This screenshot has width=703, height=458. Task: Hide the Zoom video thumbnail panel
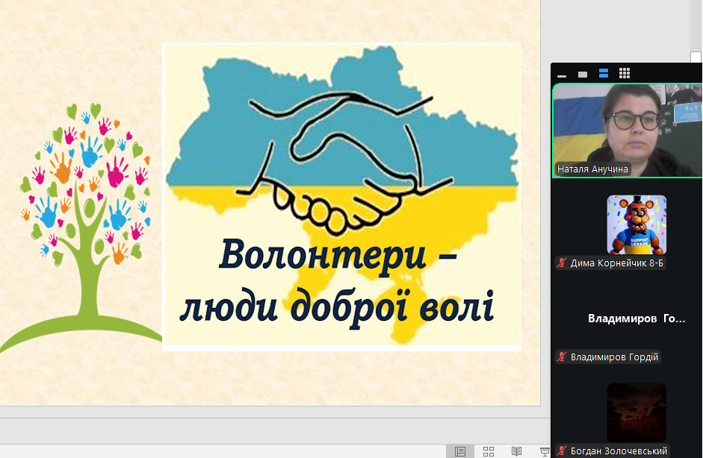coord(562,75)
